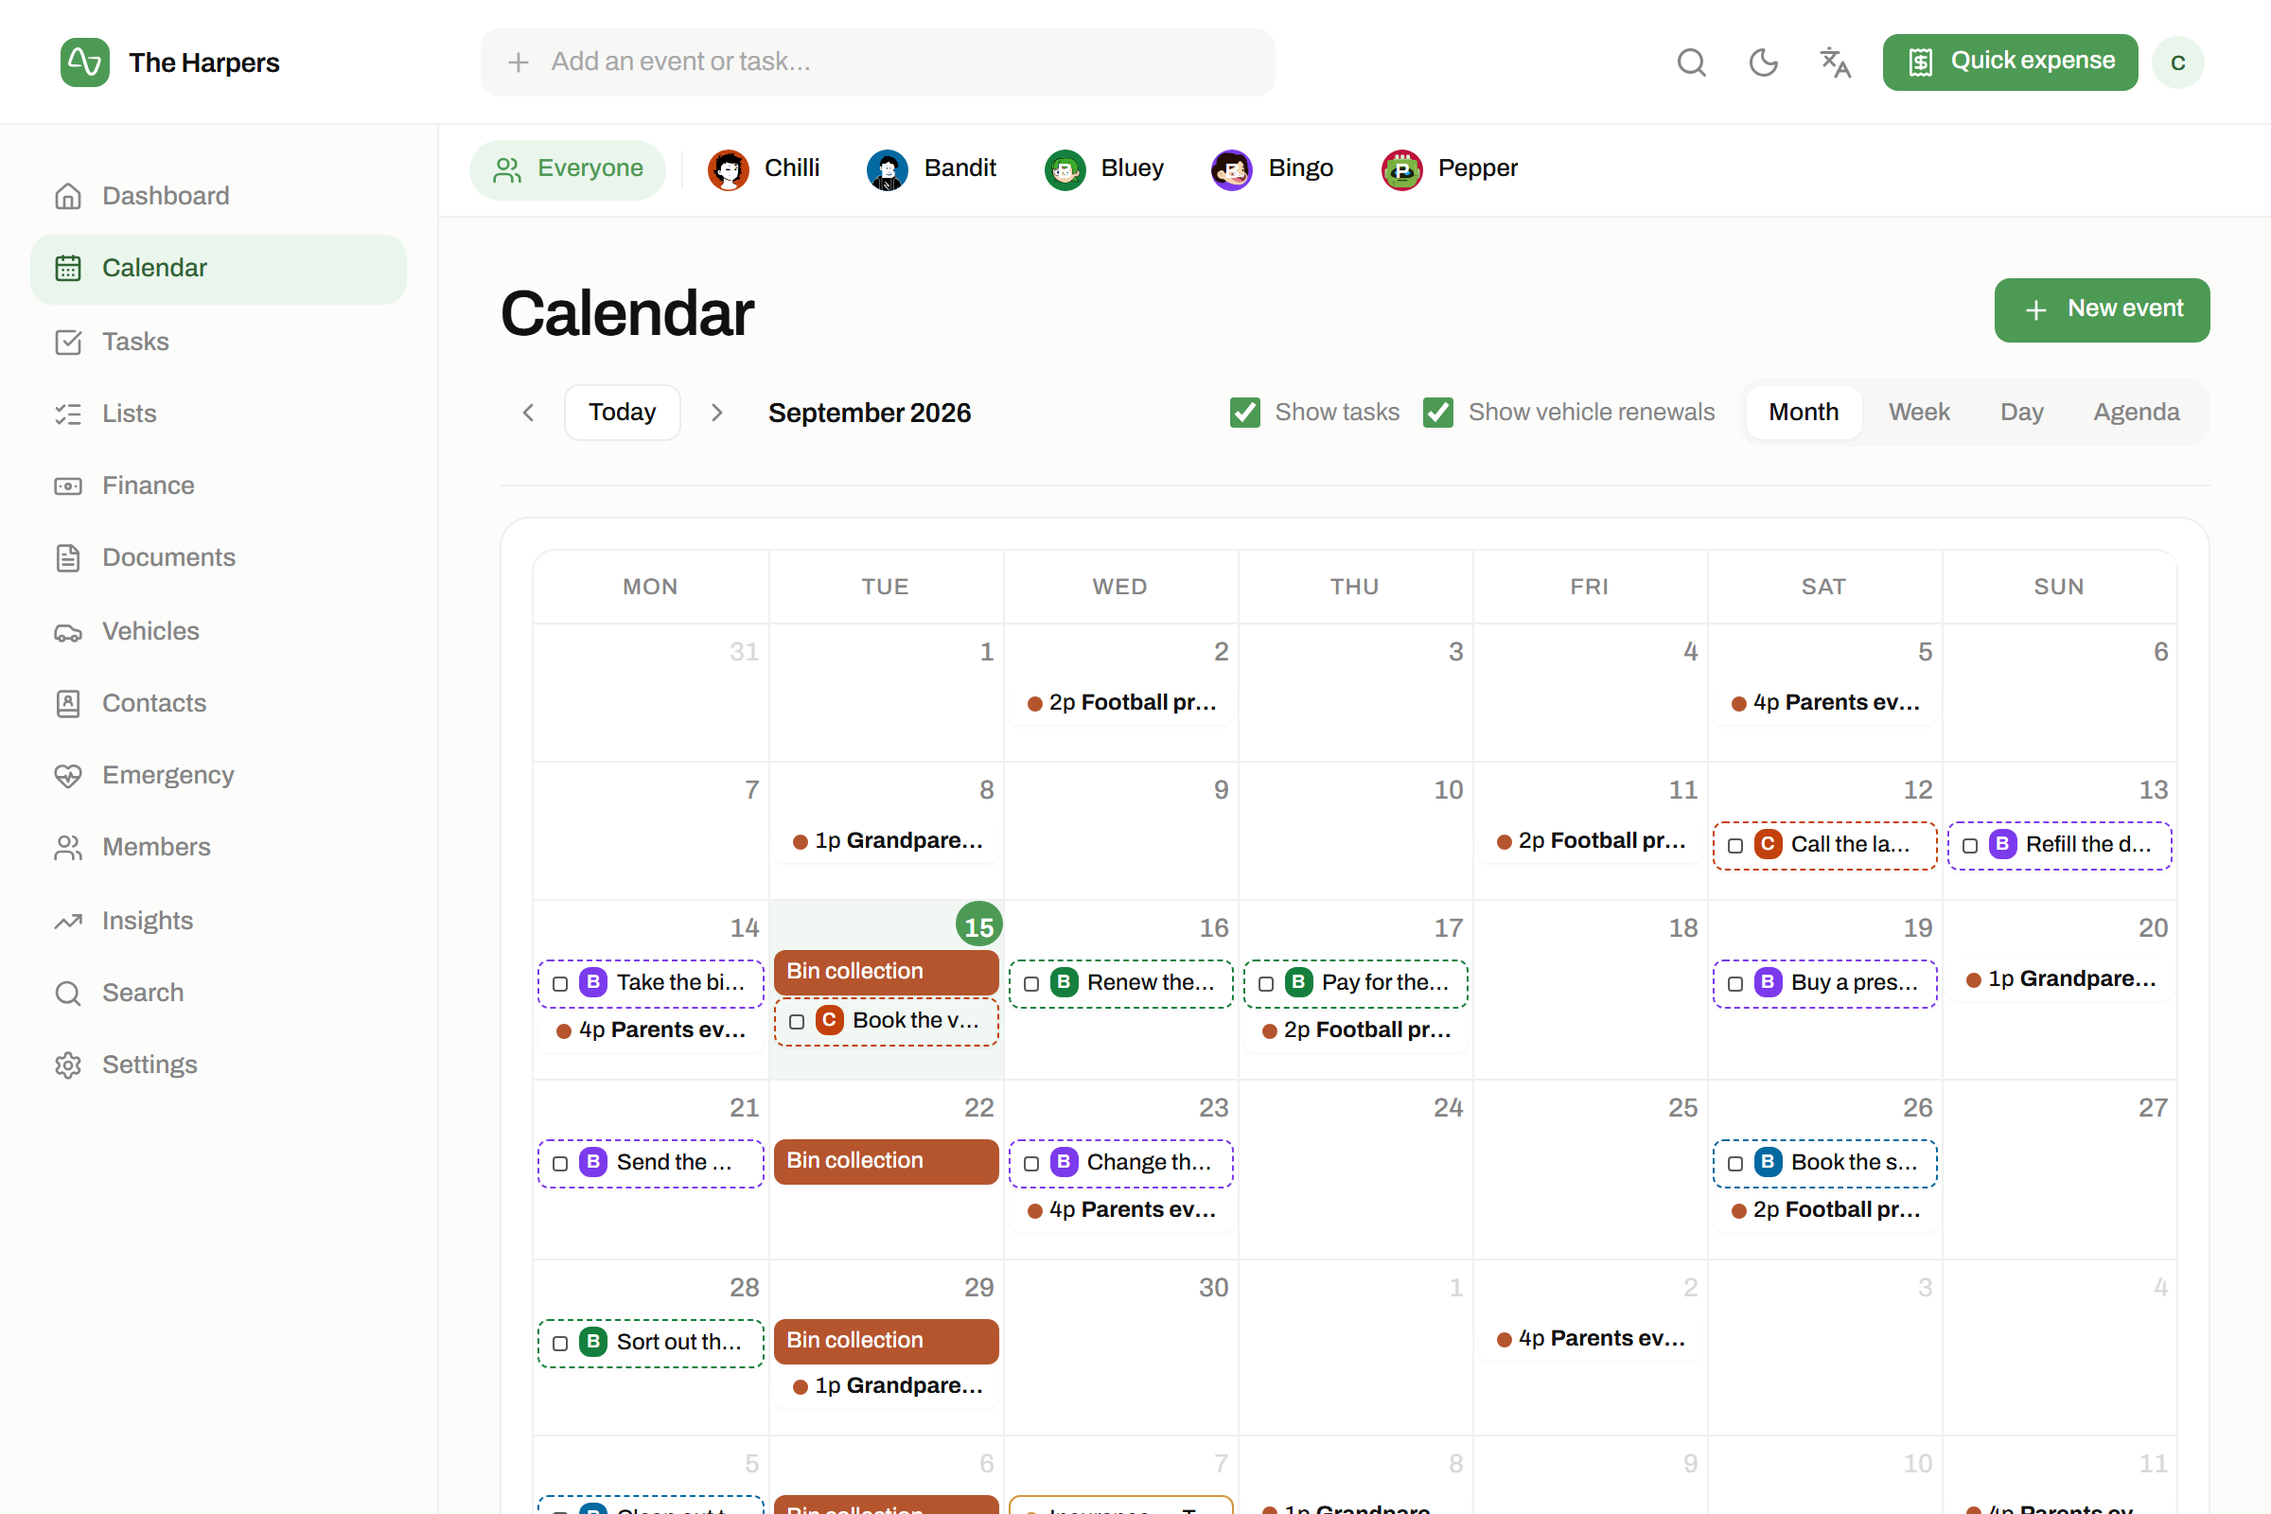Open Parents evening event on September 5
Viewport: 2271px width, 1514px height.
(x=1825, y=703)
